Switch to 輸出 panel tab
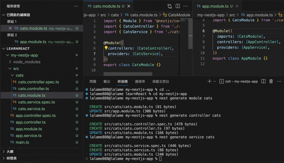 107,81
